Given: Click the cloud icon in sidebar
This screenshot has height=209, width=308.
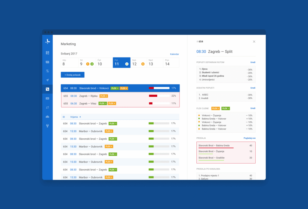Looking at the screenshot, I should (x=48, y=117).
